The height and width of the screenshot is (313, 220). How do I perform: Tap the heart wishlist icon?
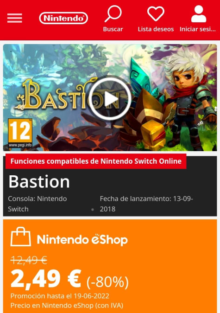click(156, 13)
